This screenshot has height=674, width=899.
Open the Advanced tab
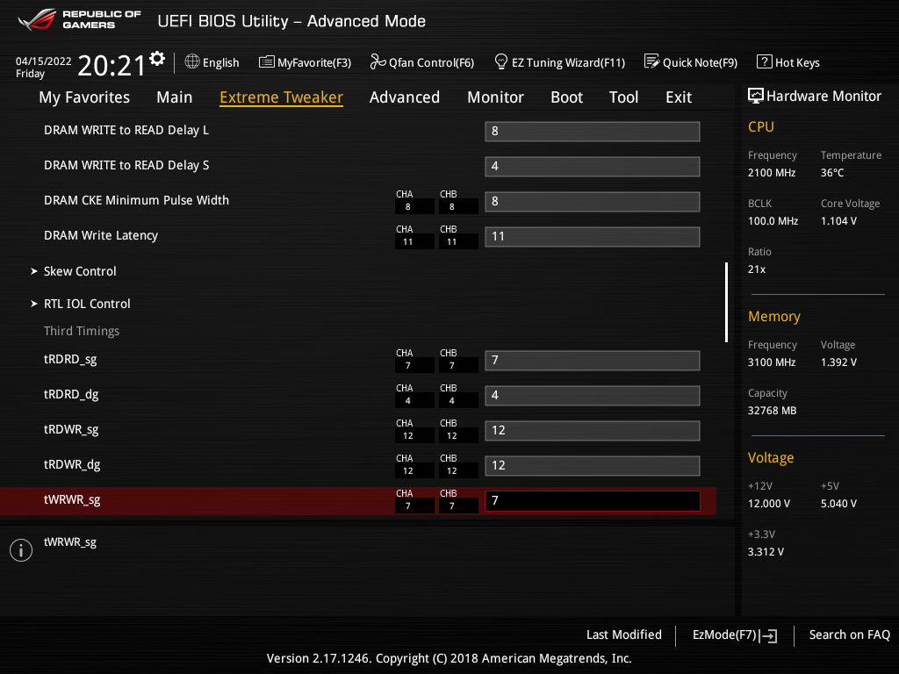[x=405, y=97]
